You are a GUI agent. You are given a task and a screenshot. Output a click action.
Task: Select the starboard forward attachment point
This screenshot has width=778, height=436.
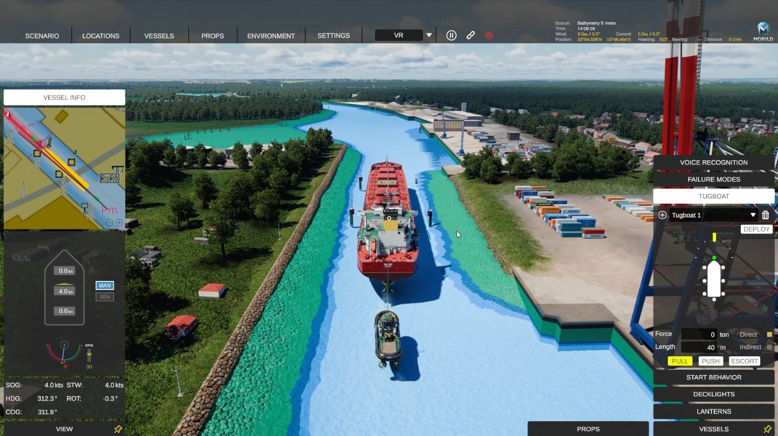pyautogui.click(x=724, y=268)
